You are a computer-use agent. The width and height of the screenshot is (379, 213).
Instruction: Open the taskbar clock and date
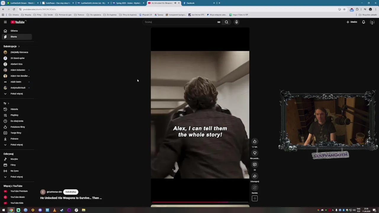click(366, 210)
